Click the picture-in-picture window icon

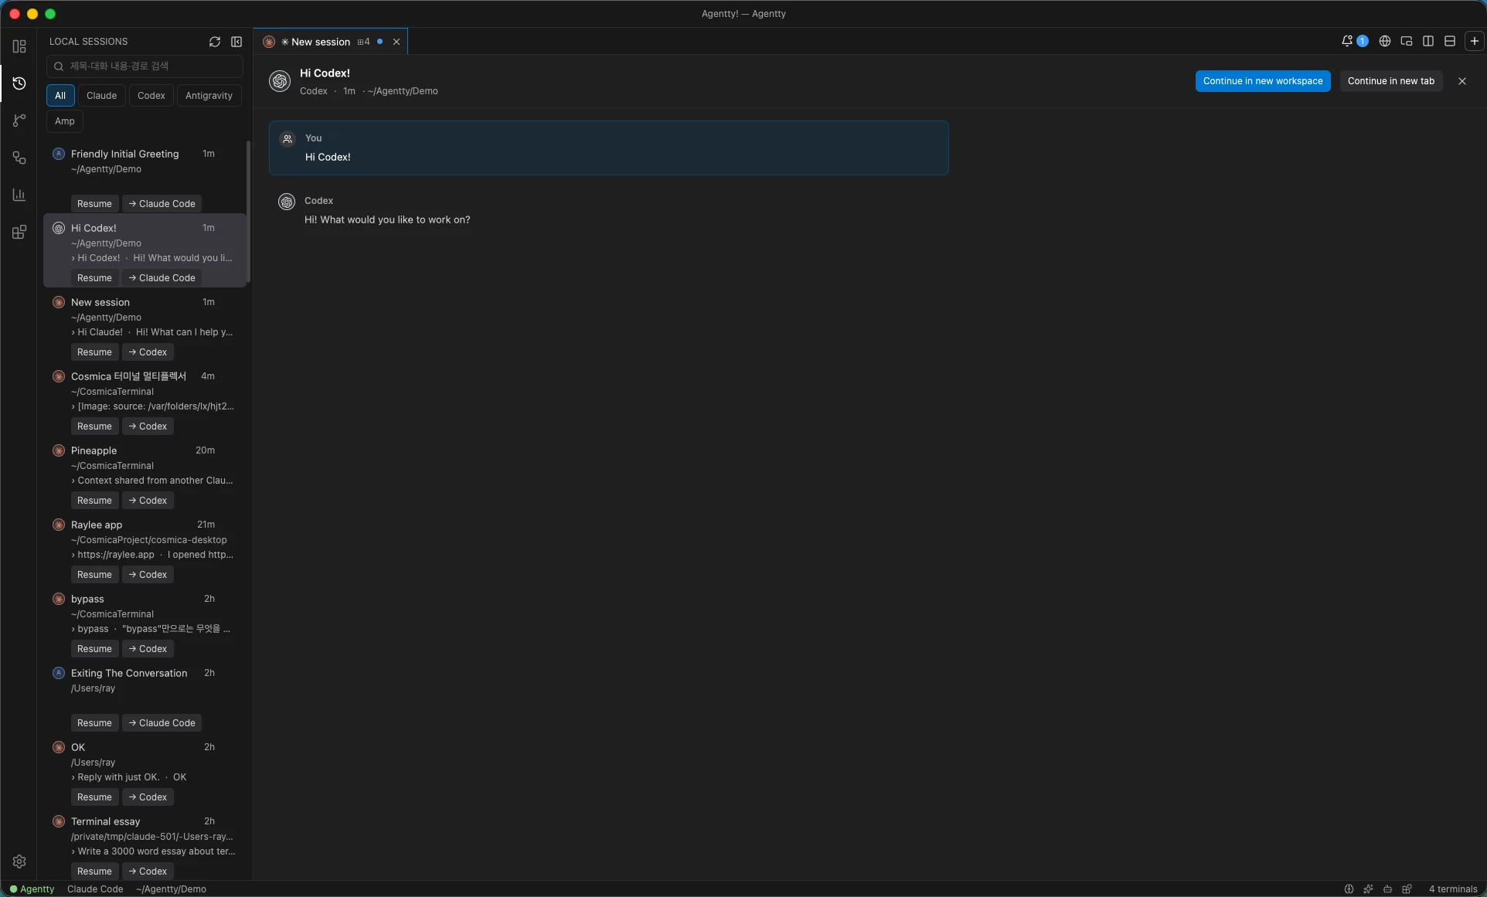1407,41
